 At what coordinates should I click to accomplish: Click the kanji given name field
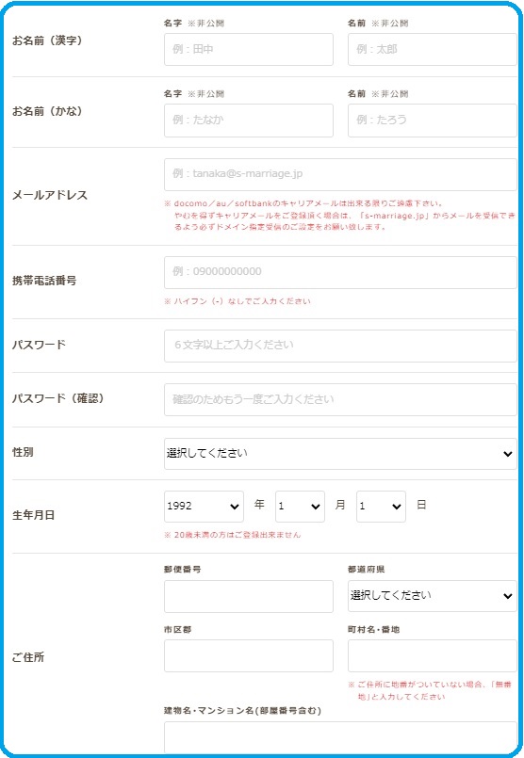click(x=432, y=49)
